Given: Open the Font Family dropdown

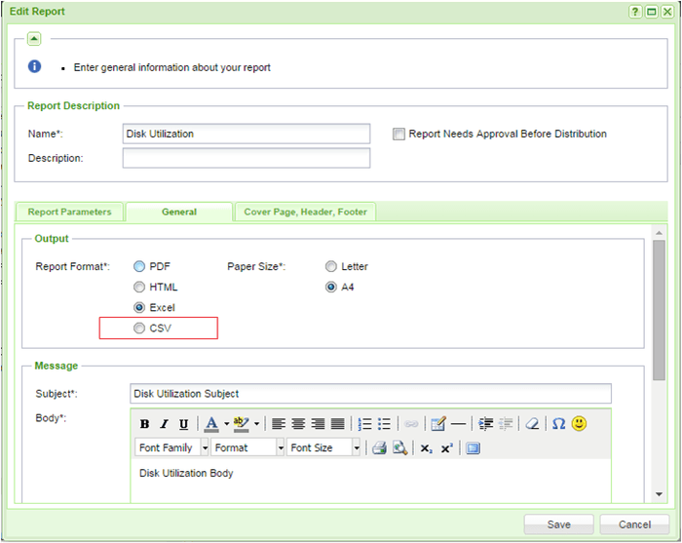Looking at the screenshot, I should click(171, 447).
